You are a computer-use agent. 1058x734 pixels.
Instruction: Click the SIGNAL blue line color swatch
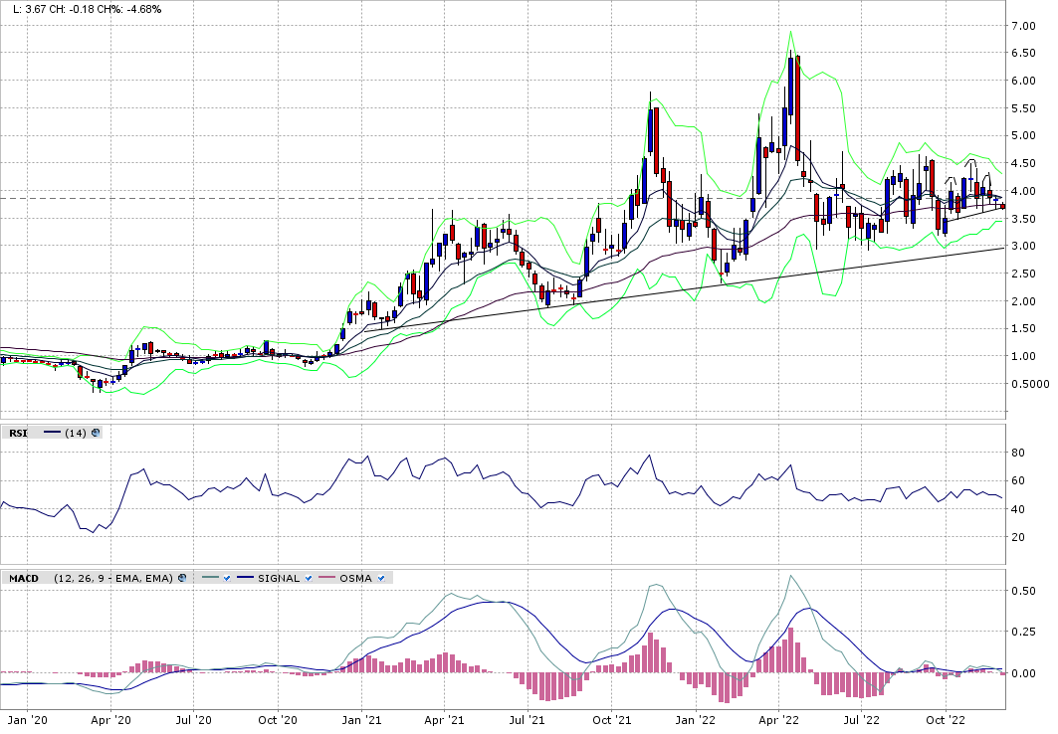(x=246, y=578)
